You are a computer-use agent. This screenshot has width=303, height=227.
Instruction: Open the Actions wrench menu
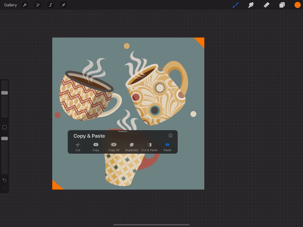tap(25, 5)
